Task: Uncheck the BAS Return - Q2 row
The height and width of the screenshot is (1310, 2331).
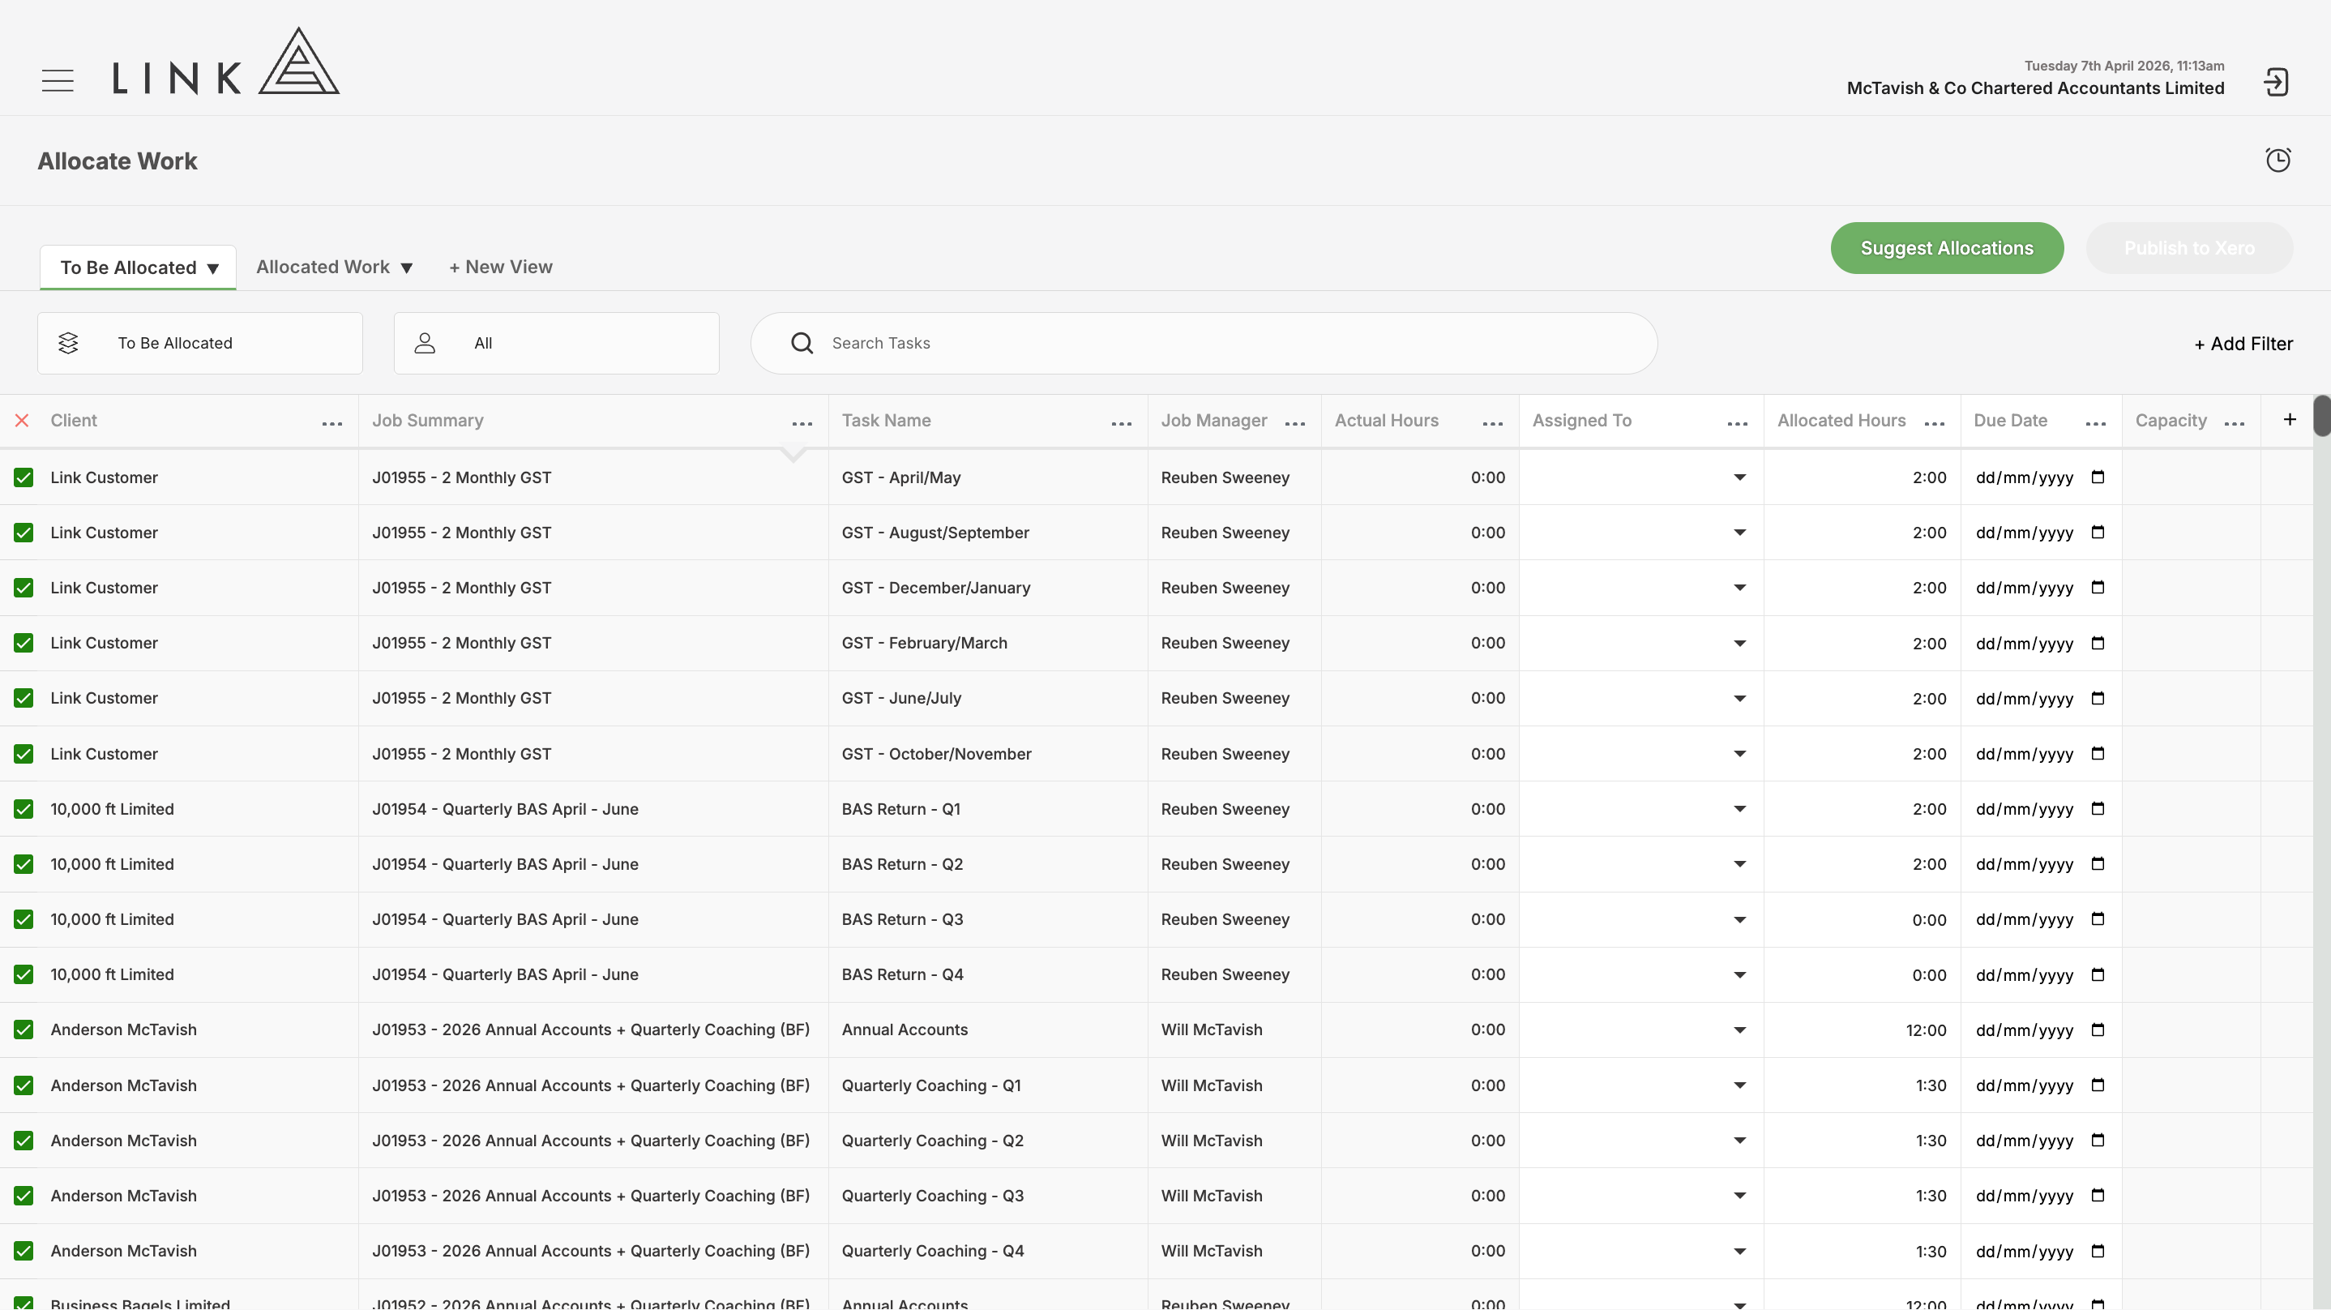Action: [24, 863]
